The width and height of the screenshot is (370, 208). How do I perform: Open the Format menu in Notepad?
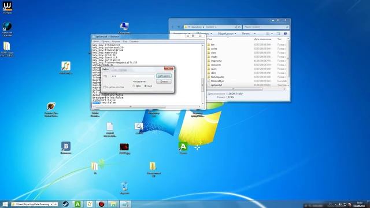click(116, 42)
